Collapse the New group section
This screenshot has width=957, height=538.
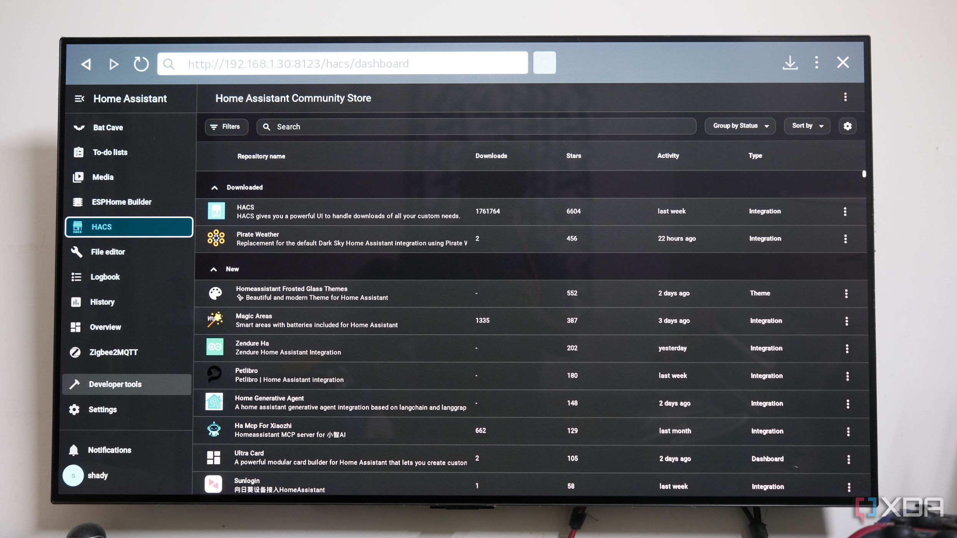[x=214, y=269]
